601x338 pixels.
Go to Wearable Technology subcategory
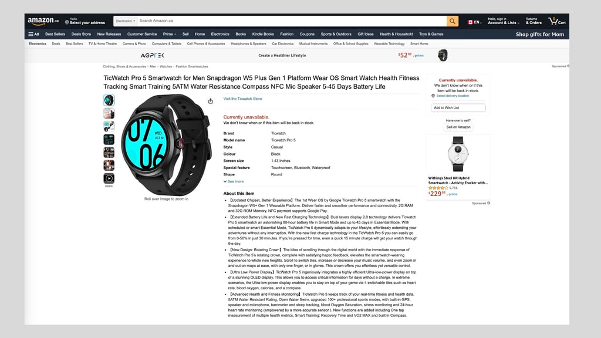coord(389,43)
